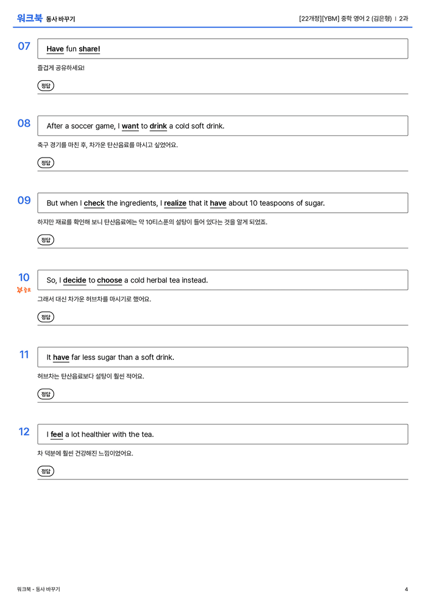The width and height of the screenshot is (425, 601).
Task: Click the 정답 badge under question 10
Action: pos(45,317)
